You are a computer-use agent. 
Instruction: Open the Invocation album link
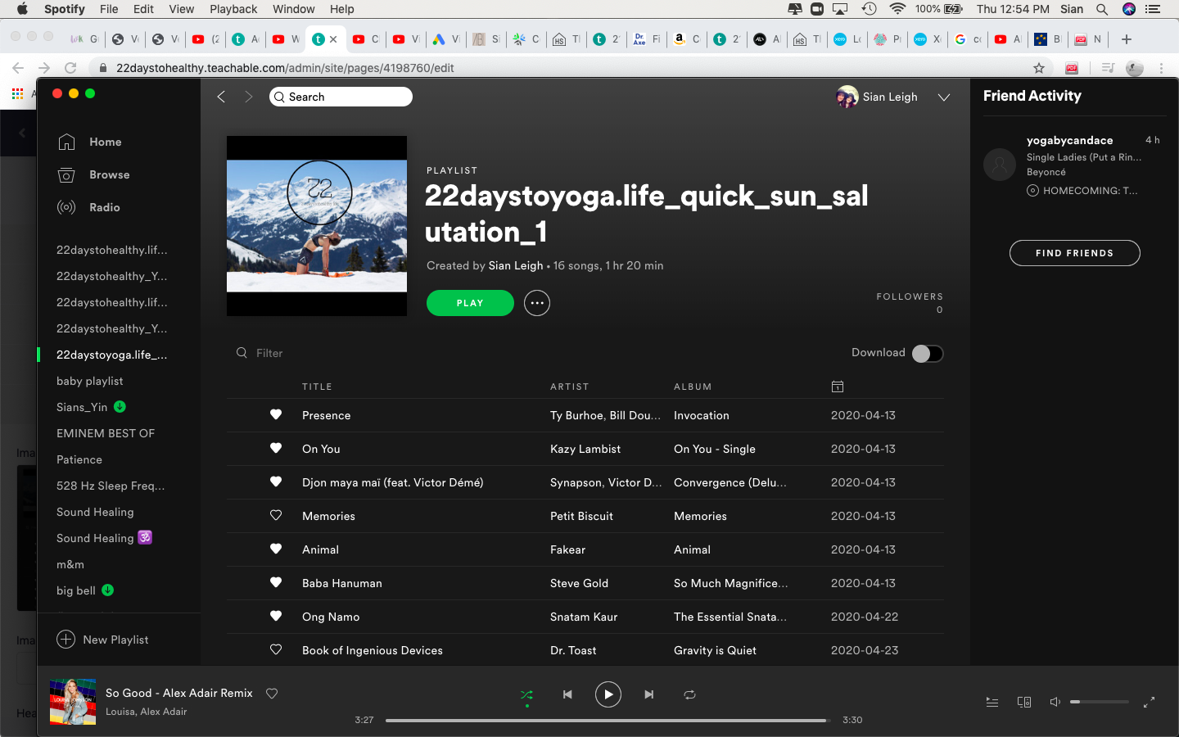point(702,415)
